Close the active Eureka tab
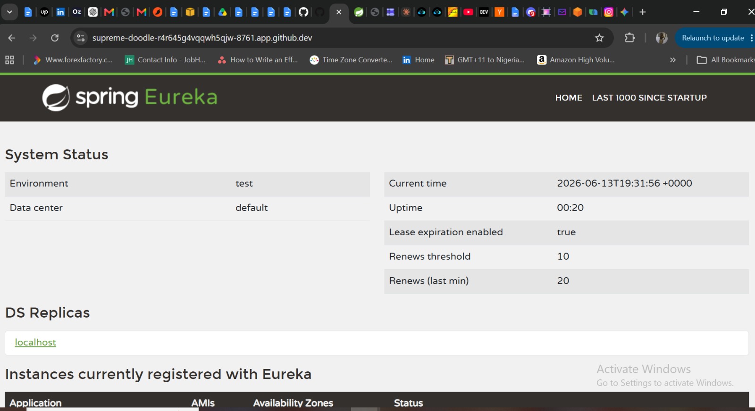The image size is (755, 411). point(339,12)
